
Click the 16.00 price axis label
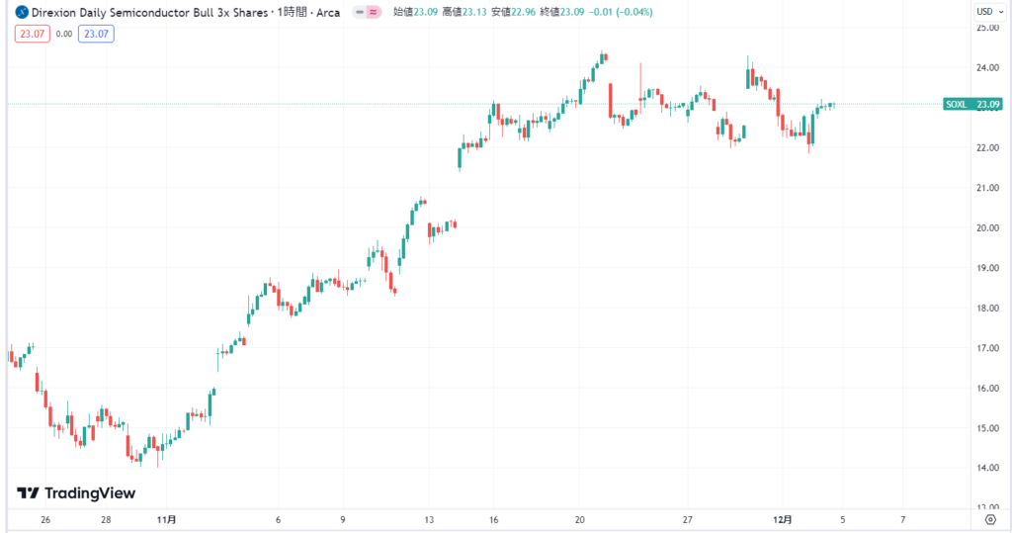point(987,389)
